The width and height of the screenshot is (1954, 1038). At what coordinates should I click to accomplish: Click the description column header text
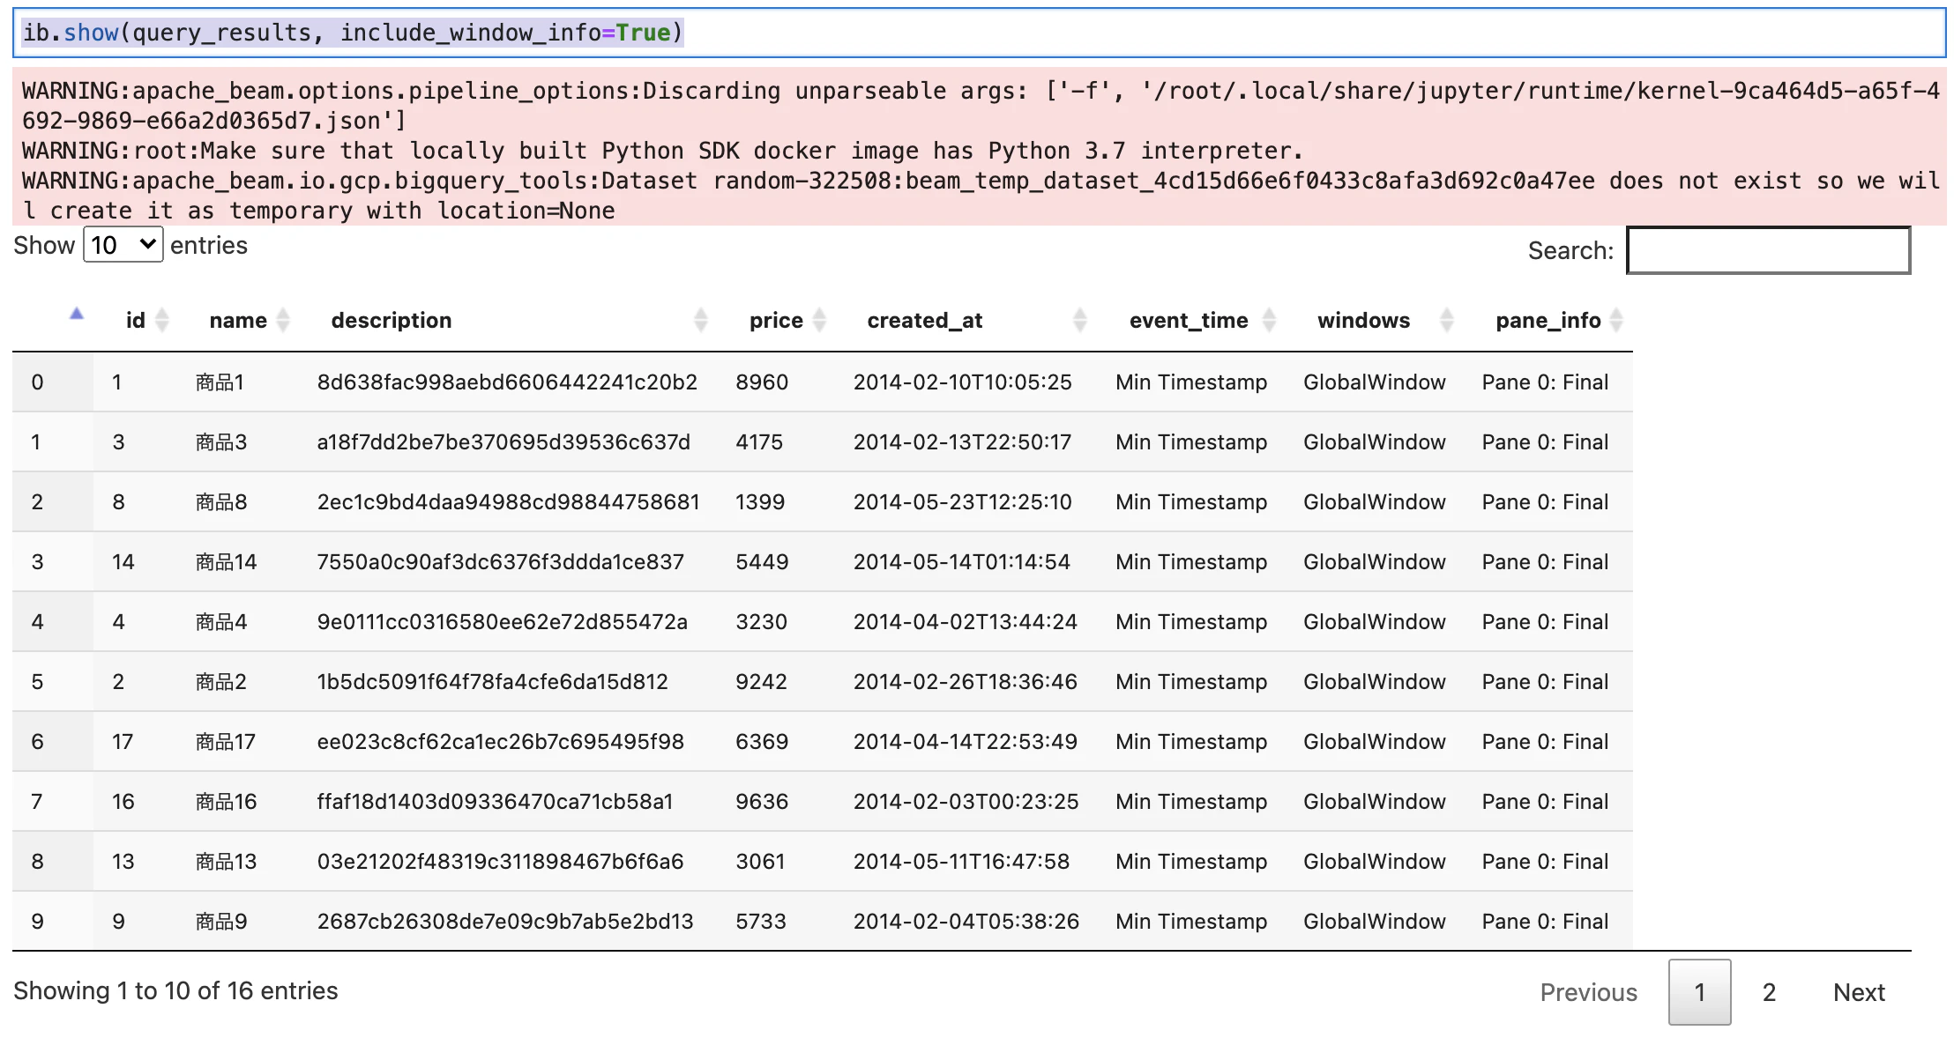pyautogui.click(x=392, y=320)
